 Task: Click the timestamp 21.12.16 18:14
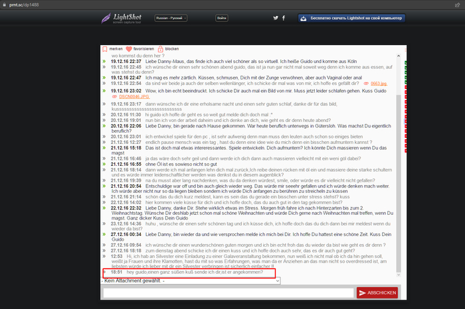click(126, 170)
